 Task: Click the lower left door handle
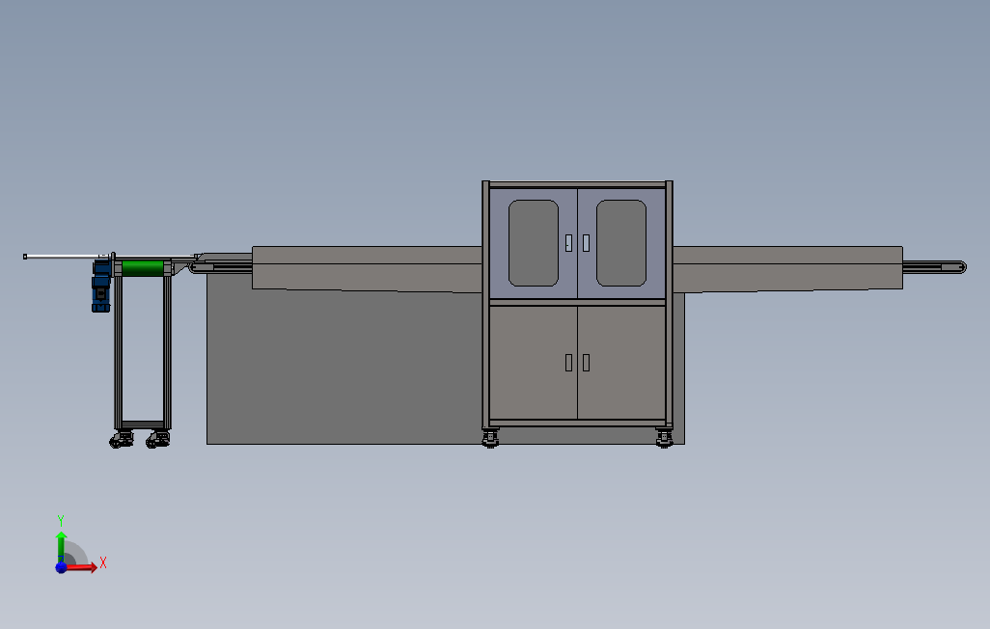coord(569,363)
